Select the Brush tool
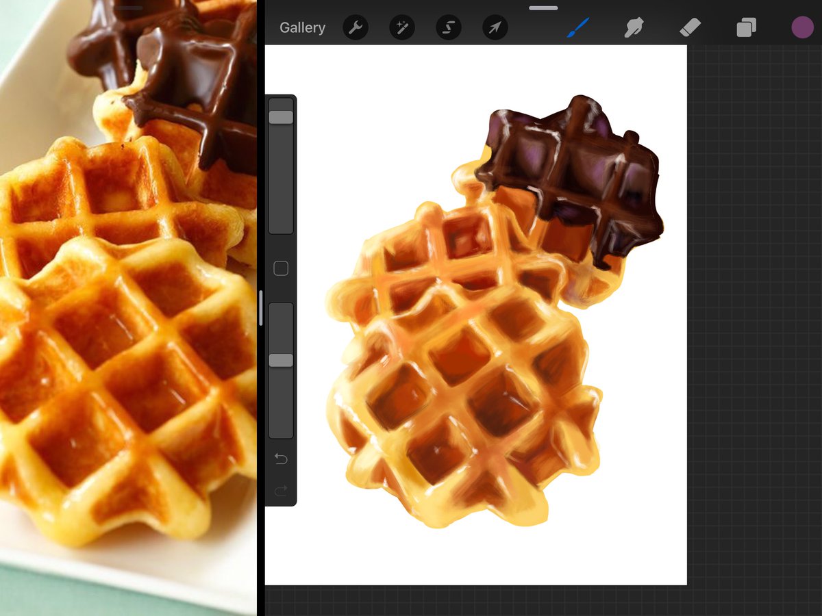 (x=578, y=27)
